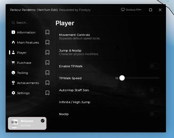This screenshot has width=174, height=138.
Task: Click the TPWalk Speed slider handle
Action: point(122,78)
